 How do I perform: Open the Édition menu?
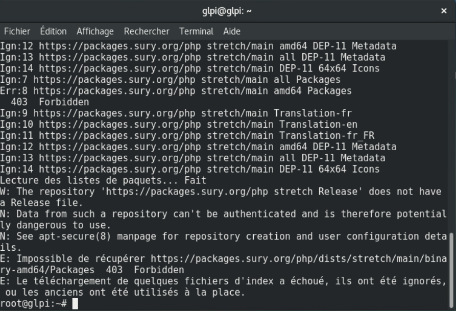53,31
